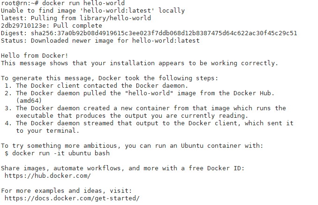
Task: Open the docs.docker.com get-started URL
Action: (72, 198)
